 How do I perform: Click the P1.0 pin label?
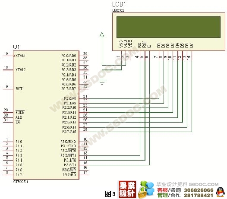coord(19,142)
